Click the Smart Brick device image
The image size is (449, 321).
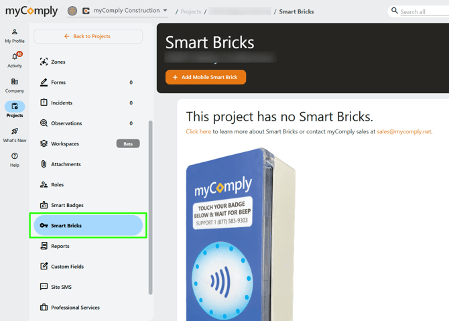[x=241, y=234]
